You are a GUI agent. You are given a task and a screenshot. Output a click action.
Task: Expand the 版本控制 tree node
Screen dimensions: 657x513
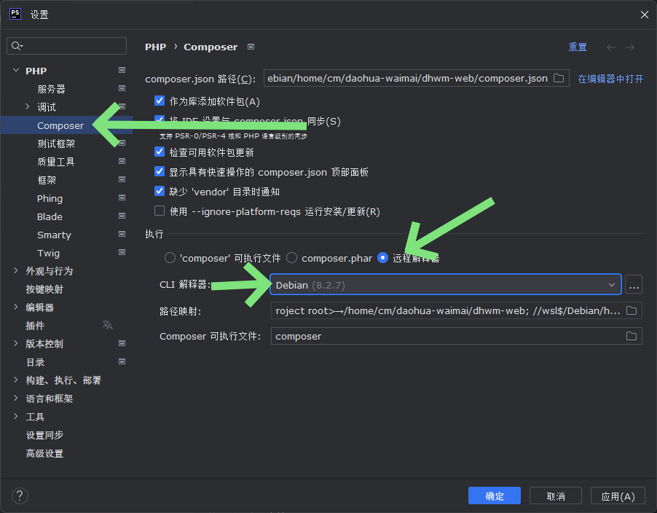[x=16, y=344]
